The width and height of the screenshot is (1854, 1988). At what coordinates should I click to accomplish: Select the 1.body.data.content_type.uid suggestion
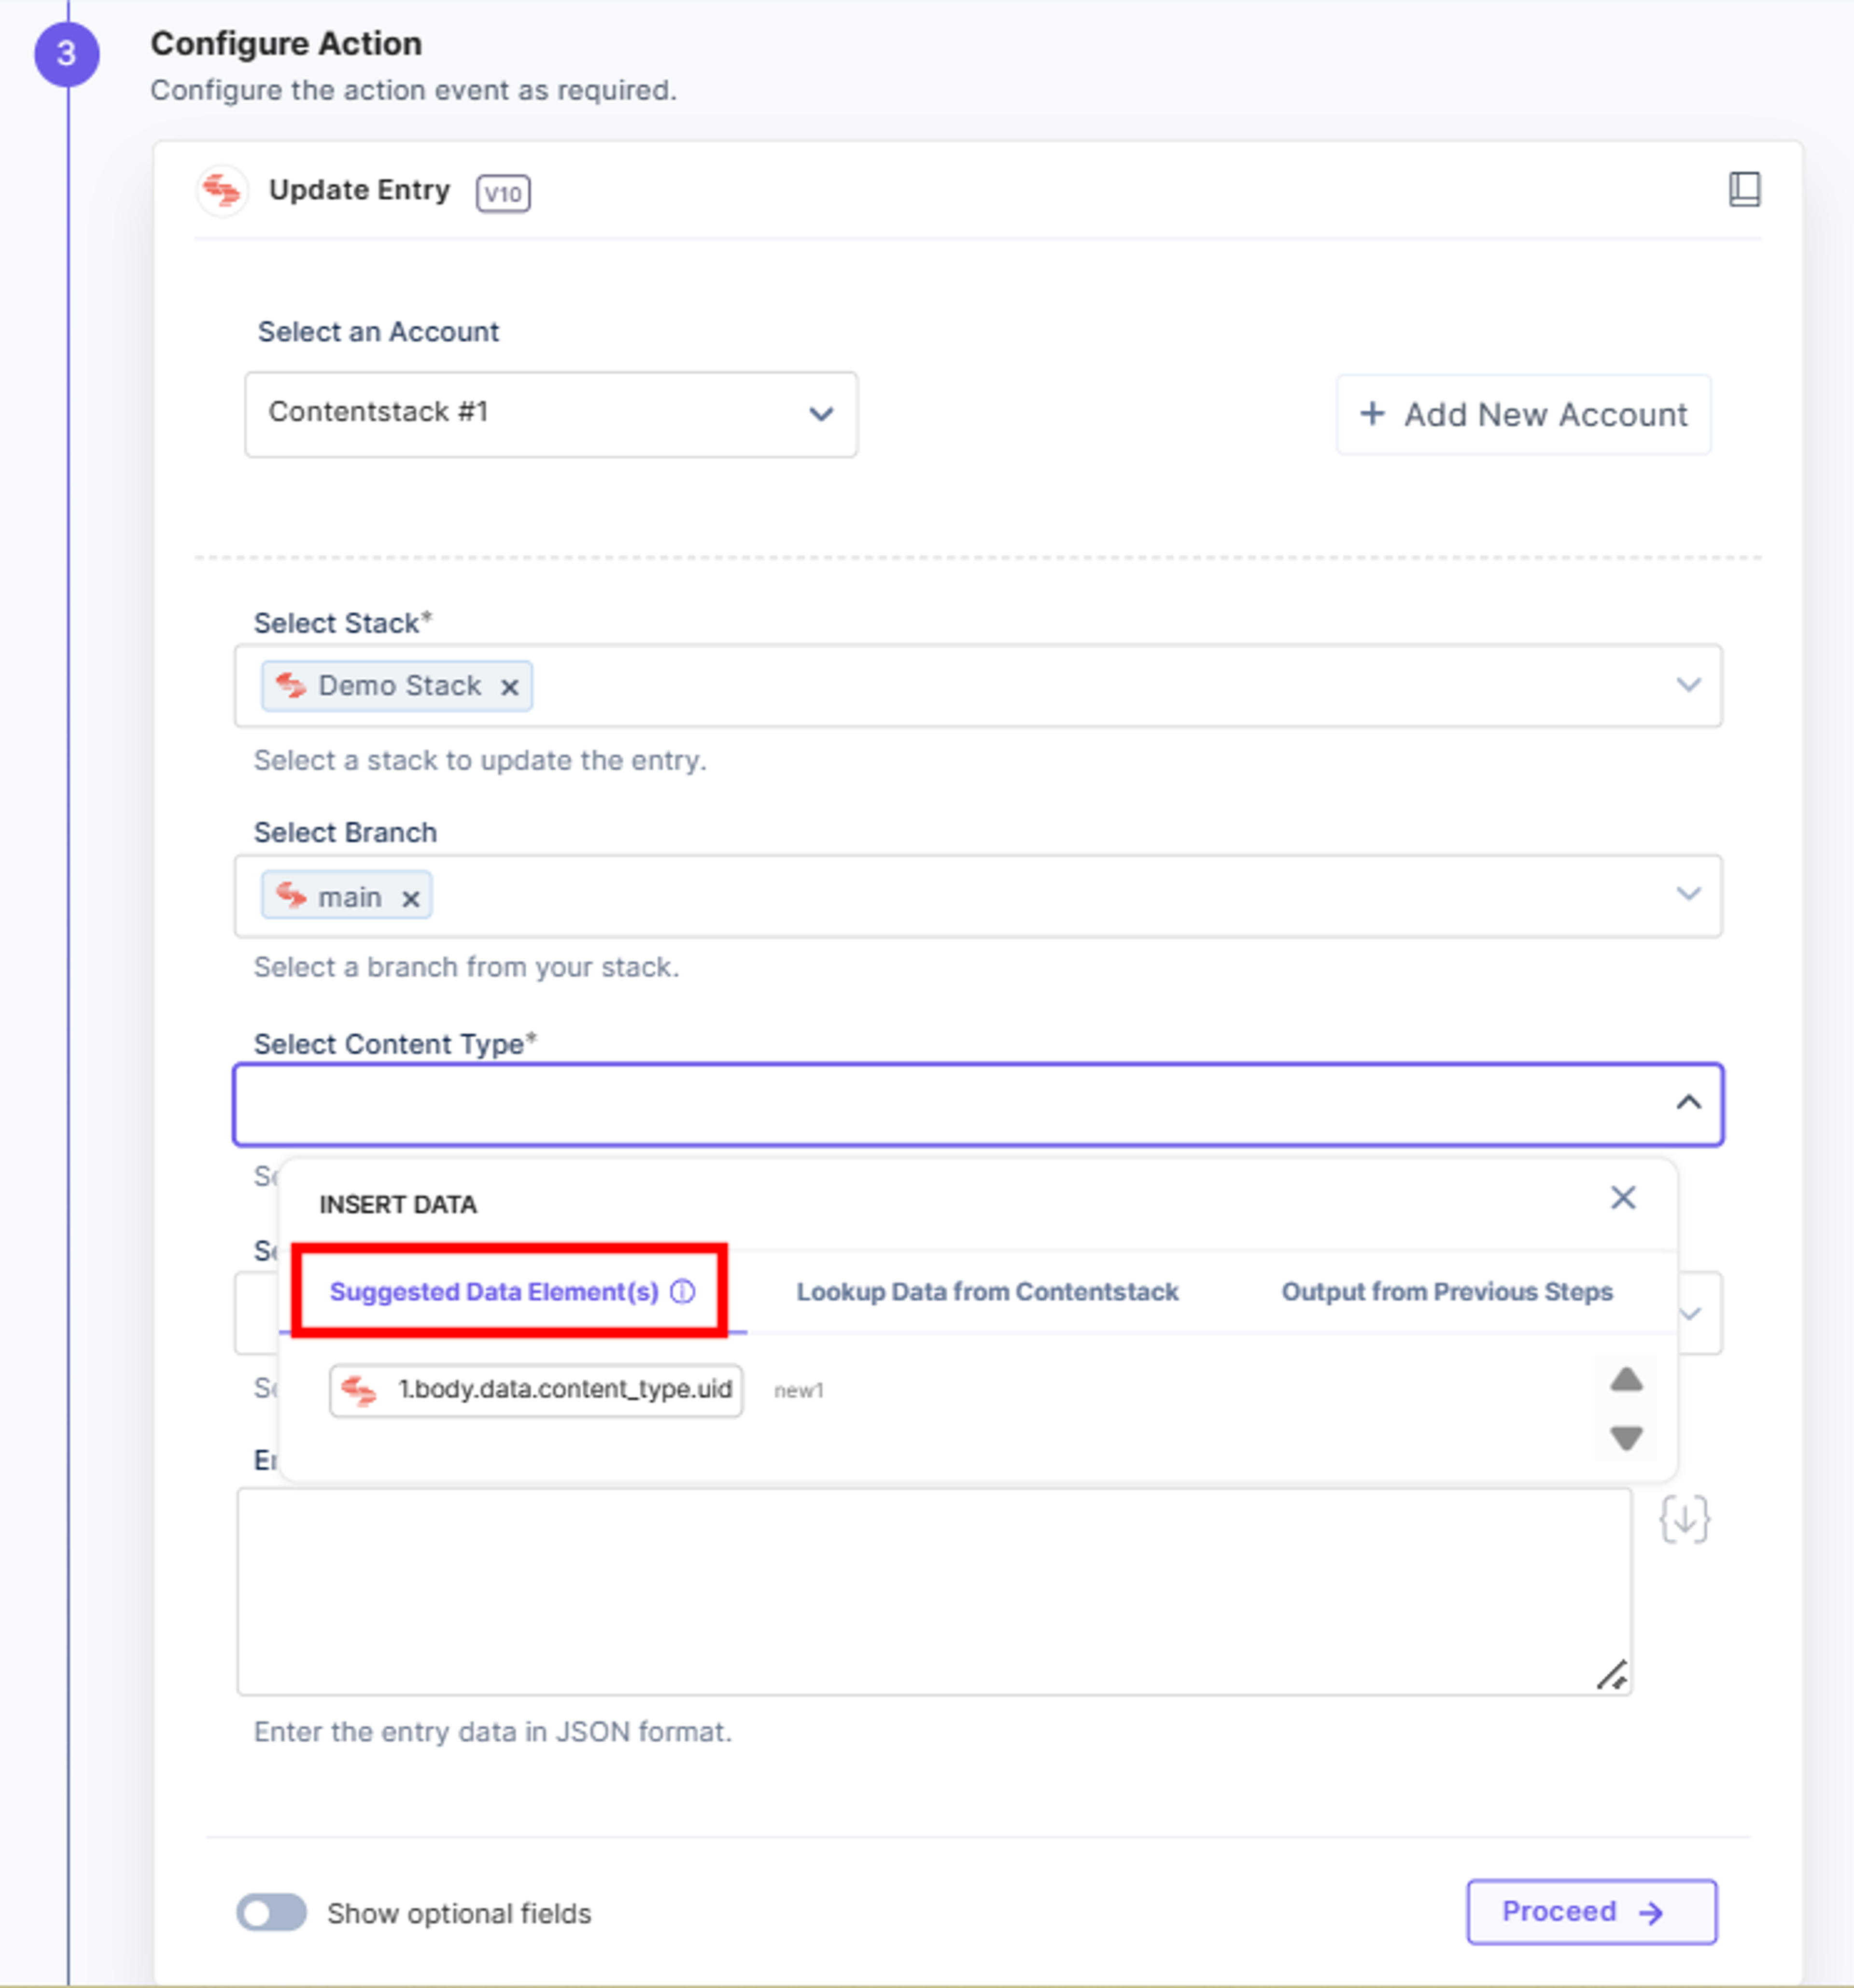(536, 1390)
